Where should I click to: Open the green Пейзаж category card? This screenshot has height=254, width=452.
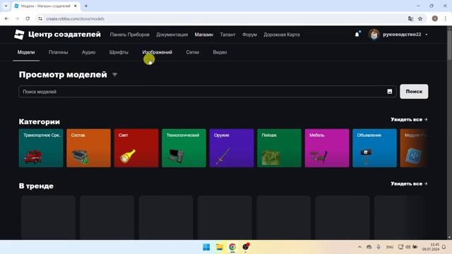click(x=280, y=148)
